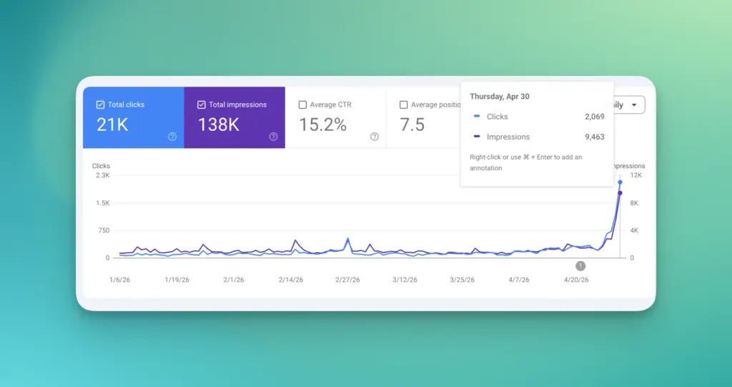Open the Daily granularity dropdown arrow

(x=634, y=104)
